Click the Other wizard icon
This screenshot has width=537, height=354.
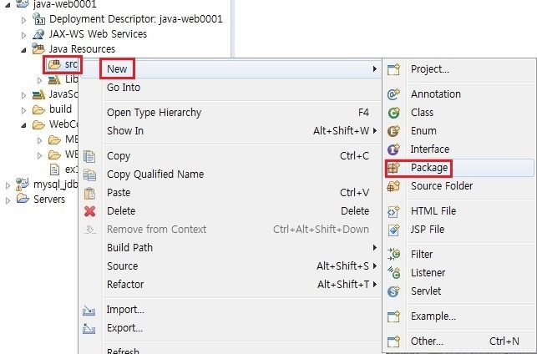(393, 341)
